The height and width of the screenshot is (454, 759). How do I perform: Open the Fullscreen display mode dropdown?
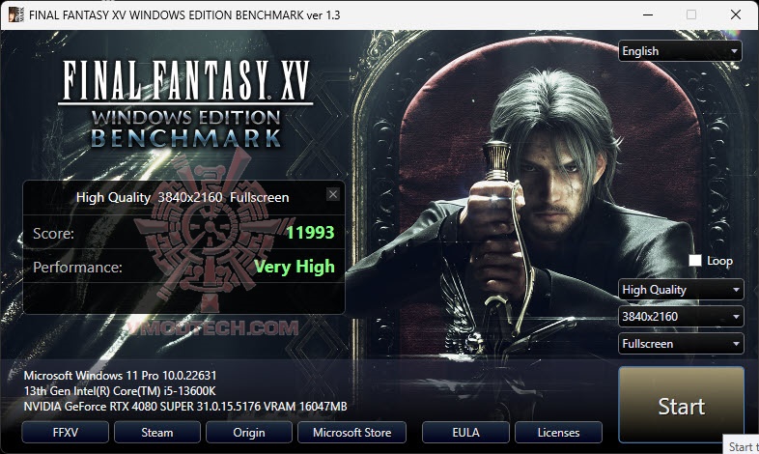681,344
